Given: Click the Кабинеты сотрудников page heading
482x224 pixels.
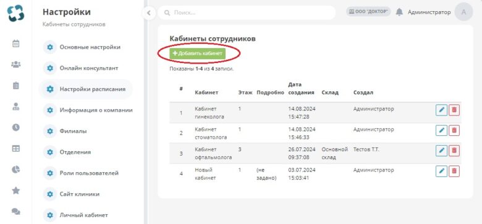Looking at the screenshot, I should [x=213, y=39].
